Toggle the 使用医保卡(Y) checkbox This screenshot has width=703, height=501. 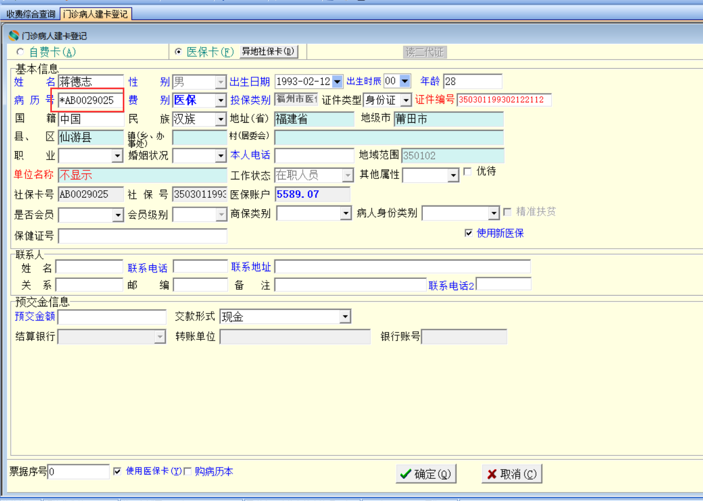click(117, 471)
